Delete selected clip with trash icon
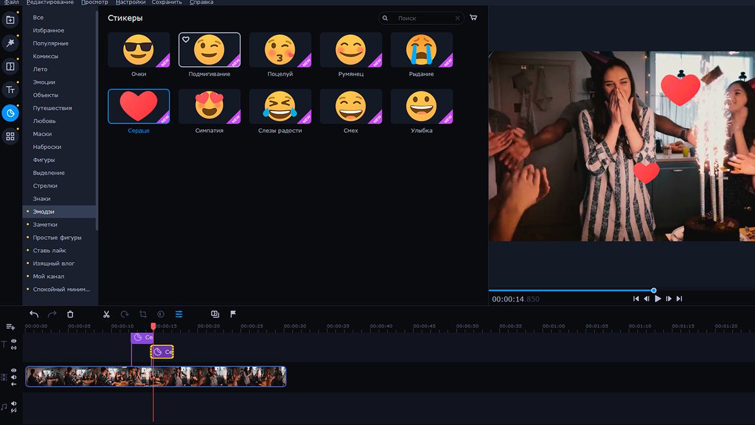The width and height of the screenshot is (755, 425). point(70,315)
